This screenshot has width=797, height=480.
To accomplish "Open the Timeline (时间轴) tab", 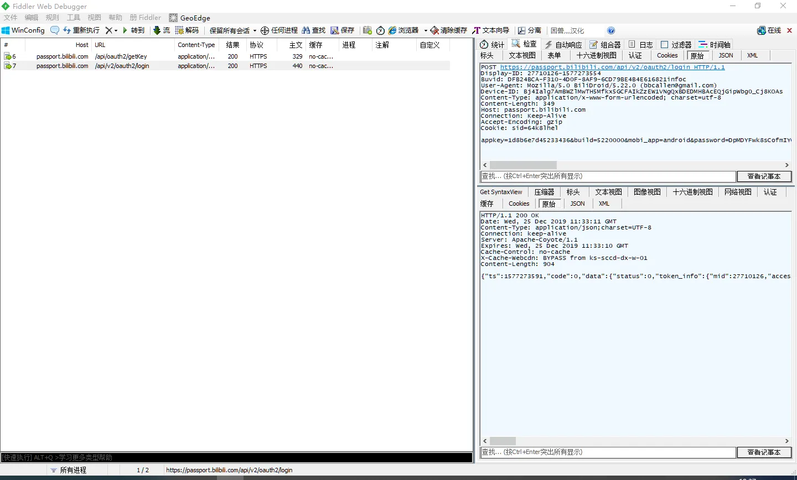I will (x=715, y=44).
